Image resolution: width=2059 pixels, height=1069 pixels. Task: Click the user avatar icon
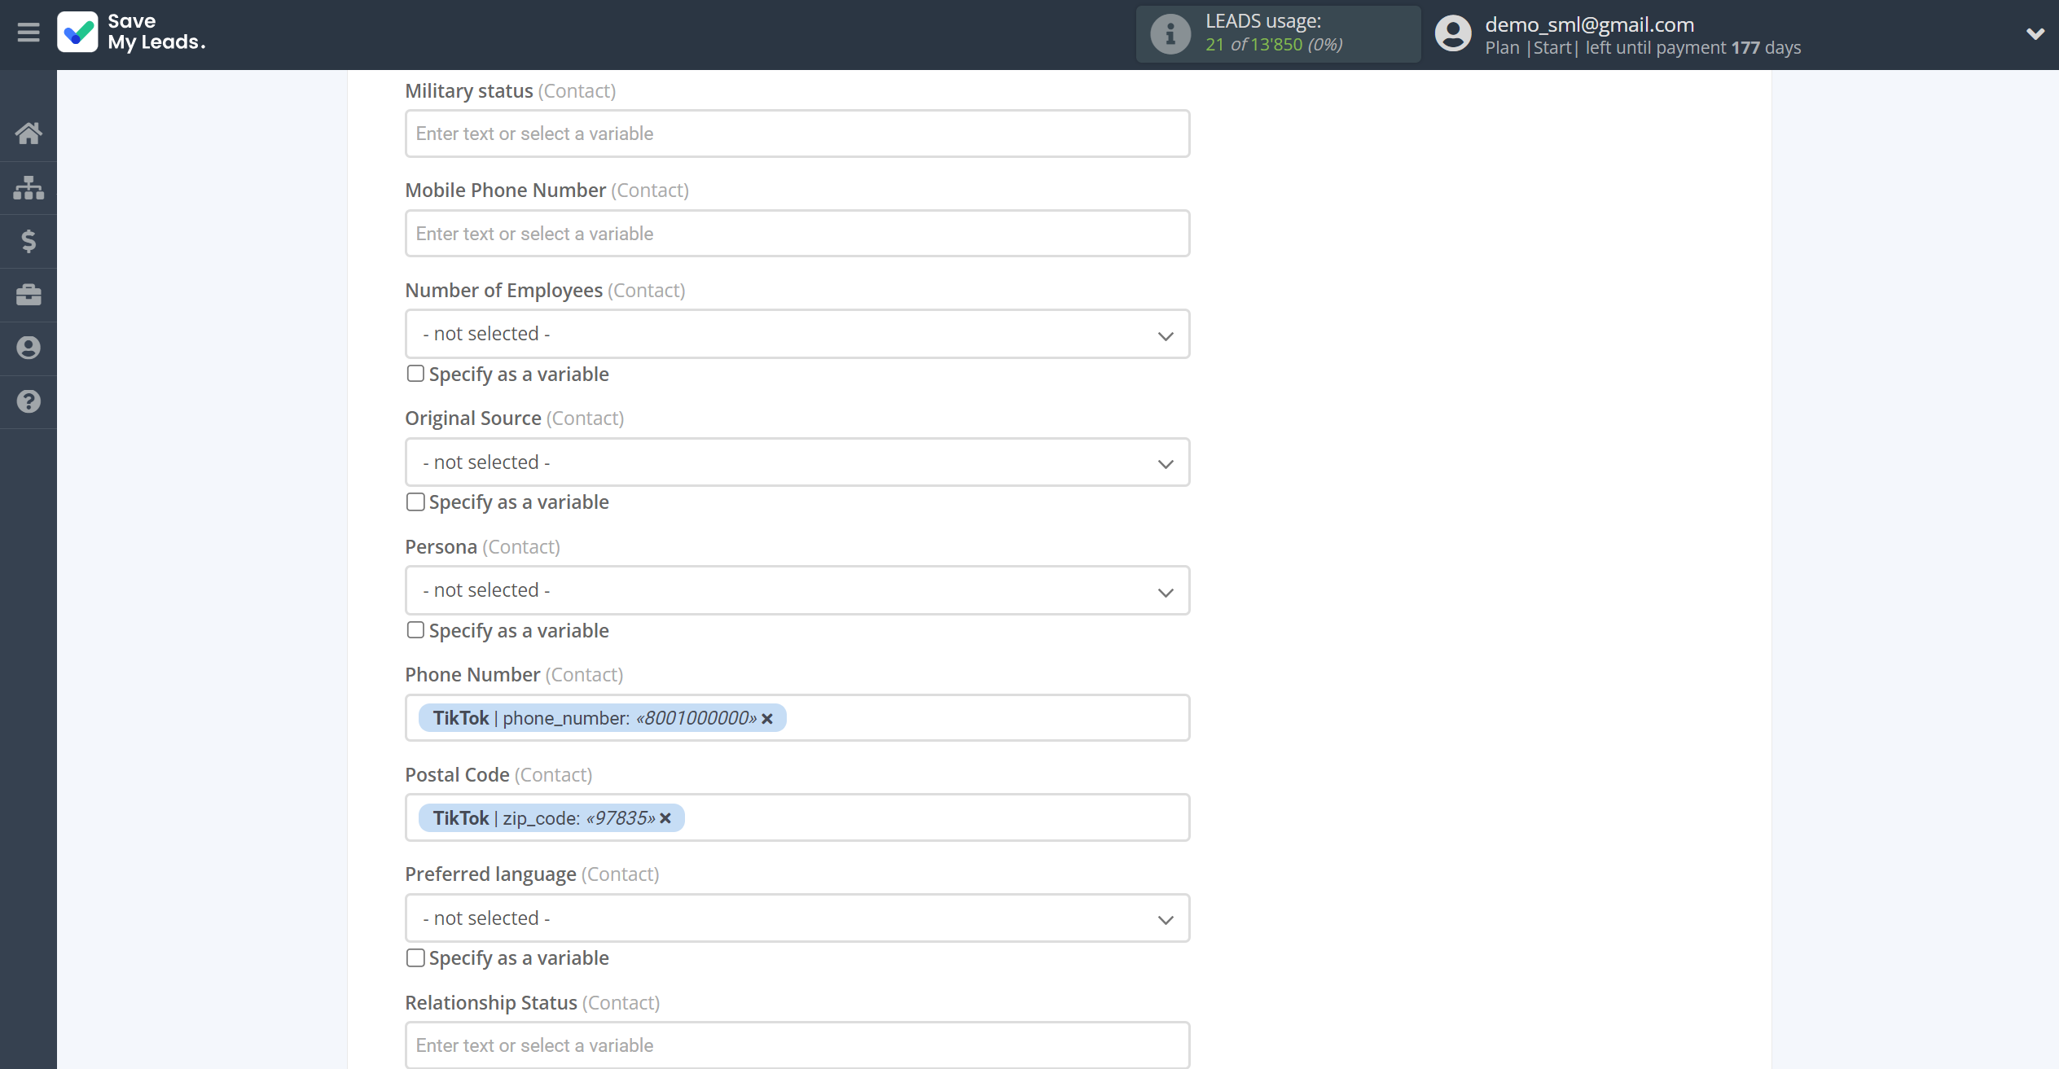tap(1453, 34)
